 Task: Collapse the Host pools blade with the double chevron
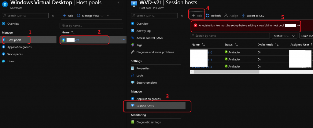pos(118,2)
